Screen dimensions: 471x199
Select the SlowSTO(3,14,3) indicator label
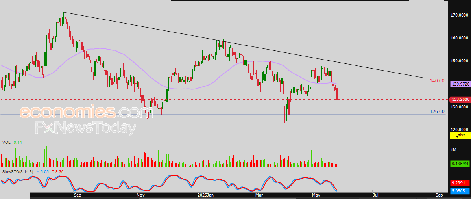(18, 172)
